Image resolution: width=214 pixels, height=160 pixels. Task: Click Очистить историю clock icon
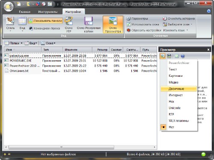pyautogui.click(x=165, y=18)
